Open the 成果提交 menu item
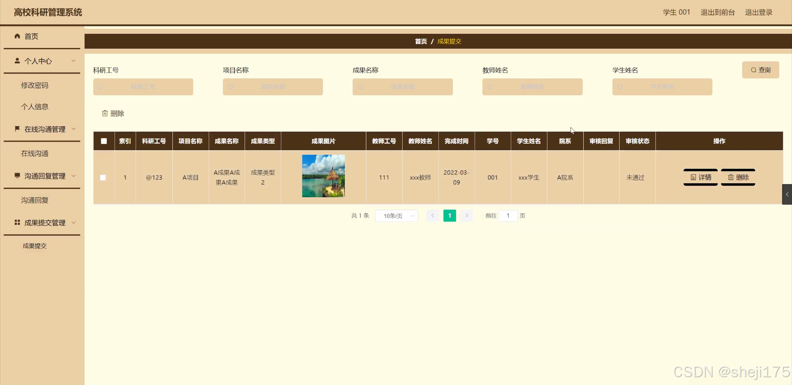This screenshot has width=792, height=385. [x=35, y=246]
